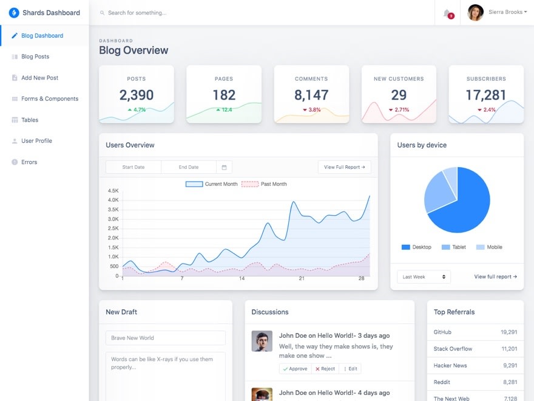Approve John Doe's first discussion comment
Screen dimensions: 534x401
(295, 369)
